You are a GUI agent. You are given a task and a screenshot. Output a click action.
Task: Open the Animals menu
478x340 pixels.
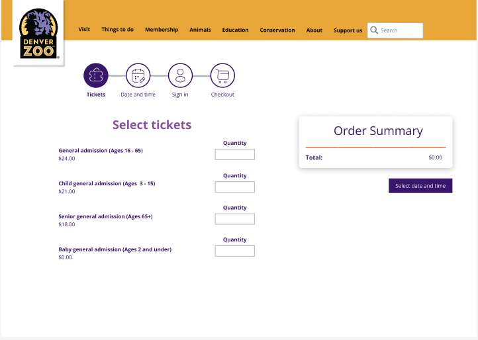click(x=200, y=30)
